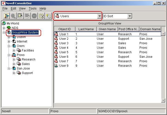167x115 pixels.
Task: Sort by the Last Name column header
Action: tap(86, 29)
